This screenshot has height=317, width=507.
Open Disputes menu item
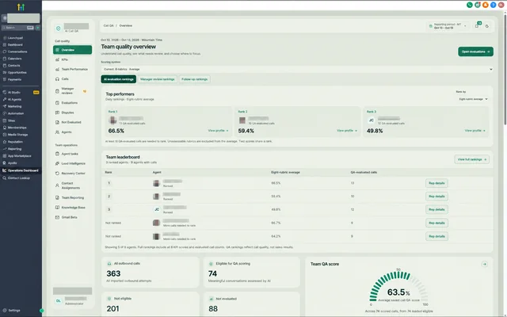(72, 113)
